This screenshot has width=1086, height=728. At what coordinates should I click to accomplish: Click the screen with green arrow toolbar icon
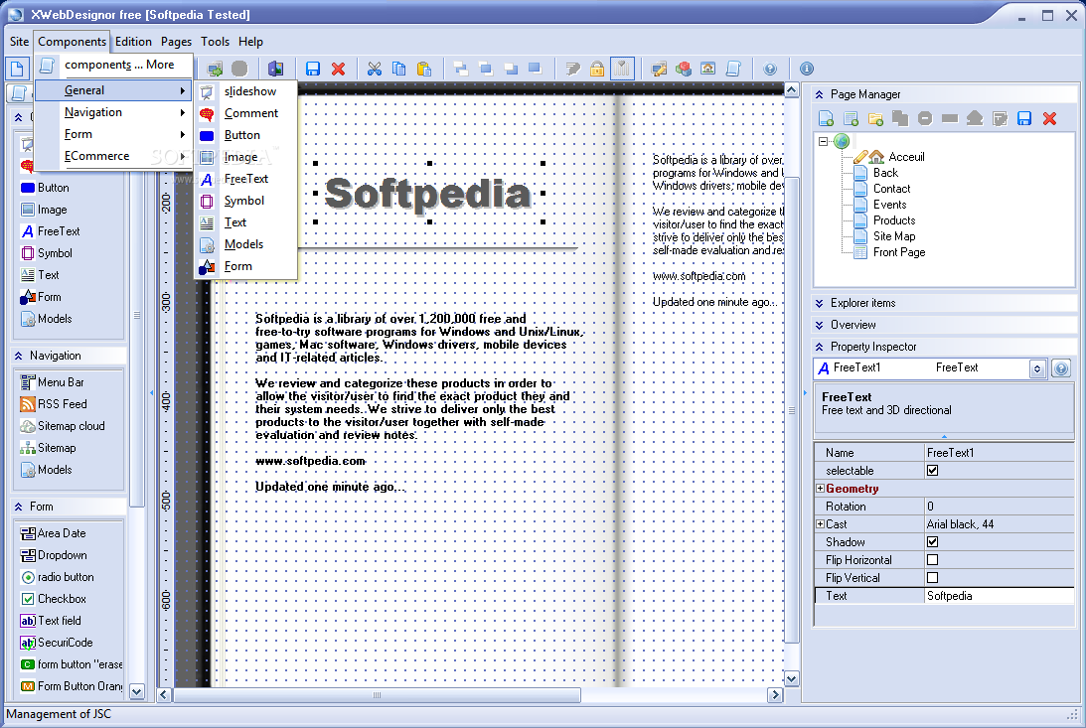215,69
